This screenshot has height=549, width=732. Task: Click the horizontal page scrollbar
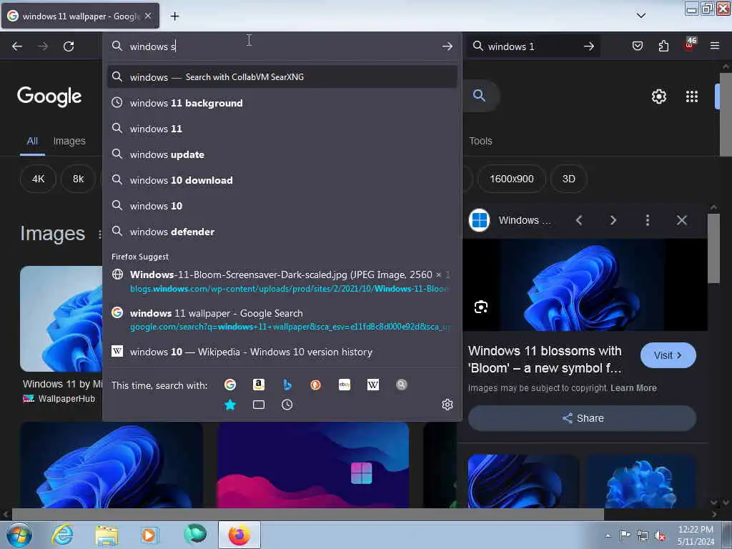[x=308, y=514]
